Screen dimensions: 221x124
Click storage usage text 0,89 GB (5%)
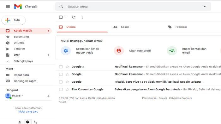pos(87,98)
